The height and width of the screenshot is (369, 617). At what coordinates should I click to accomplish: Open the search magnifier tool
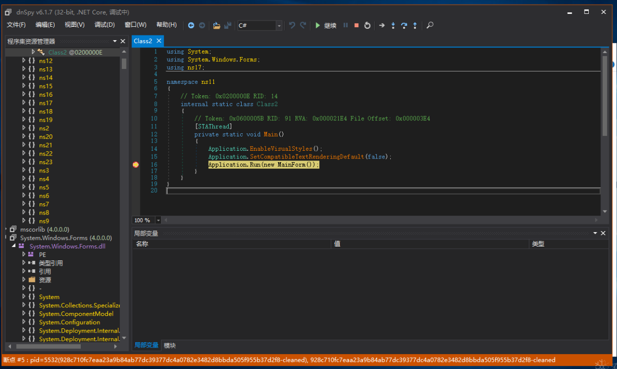[430, 25]
